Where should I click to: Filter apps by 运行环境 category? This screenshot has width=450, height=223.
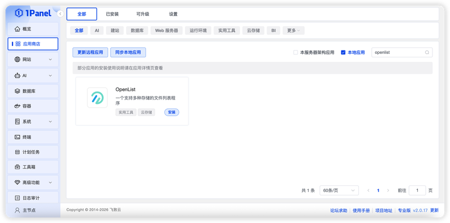pyautogui.click(x=198, y=30)
